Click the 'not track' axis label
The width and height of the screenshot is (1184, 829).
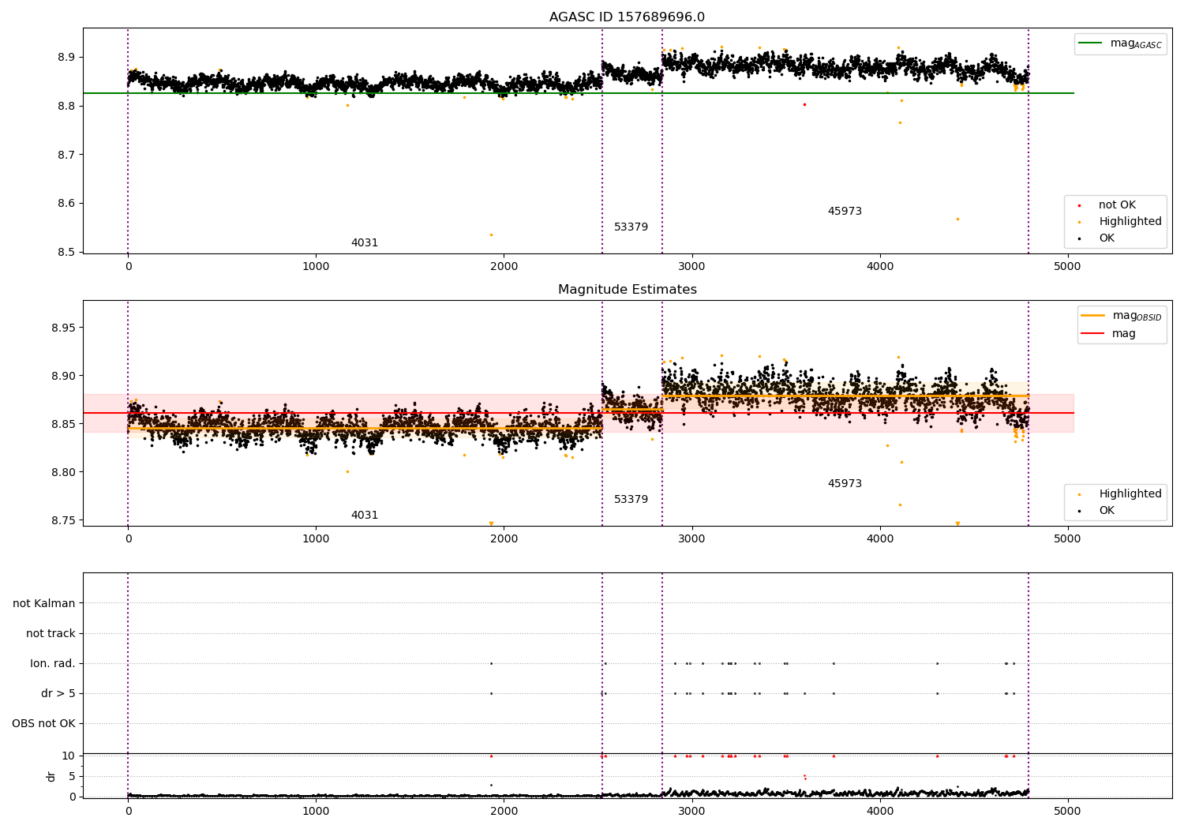[x=51, y=634]
